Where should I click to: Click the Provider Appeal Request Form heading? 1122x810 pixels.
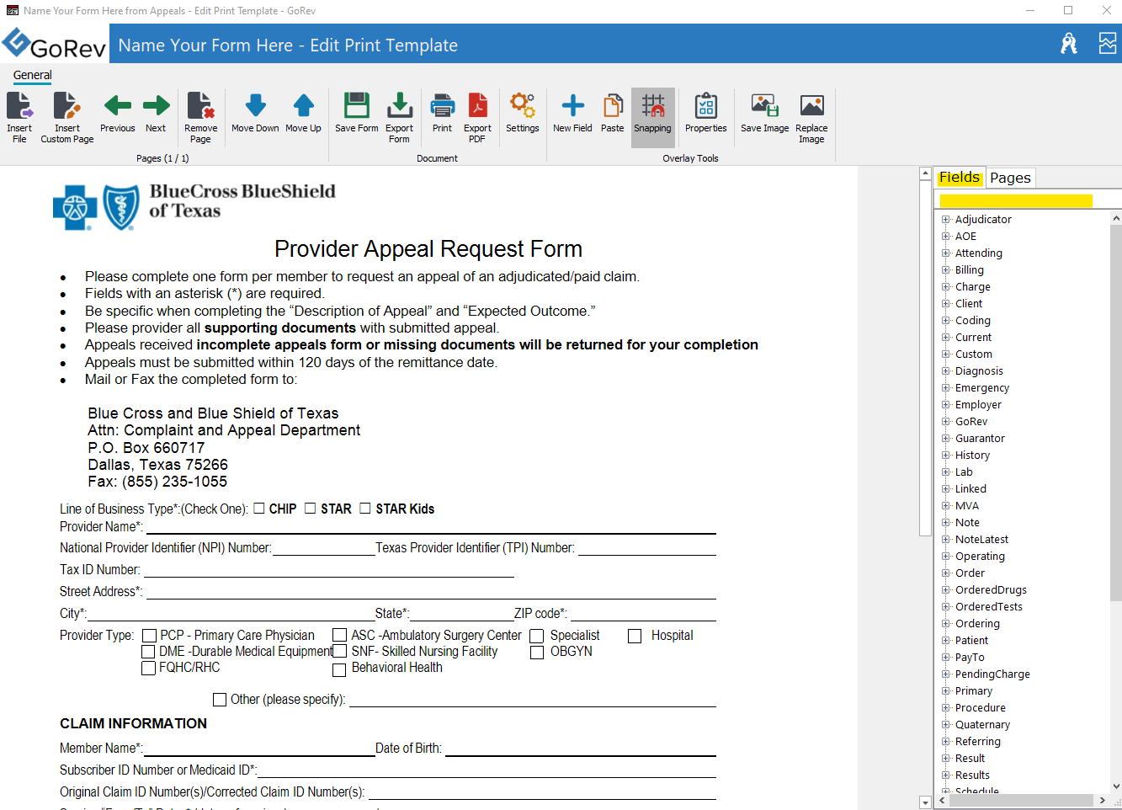click(428, 249)
